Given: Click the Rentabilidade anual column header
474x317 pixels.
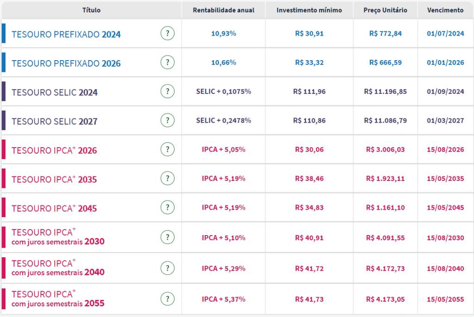Looking at the screenshot, I should (224, 10).
